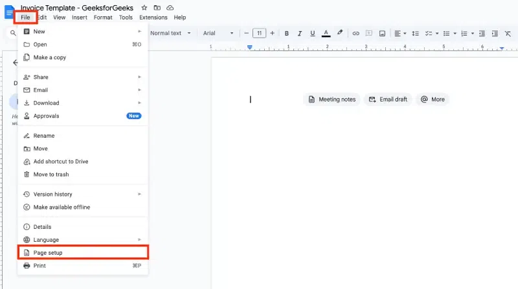Click the right indent marker on ruler
The height and width of the screenshot is (289, 518).
coord(502,48)
